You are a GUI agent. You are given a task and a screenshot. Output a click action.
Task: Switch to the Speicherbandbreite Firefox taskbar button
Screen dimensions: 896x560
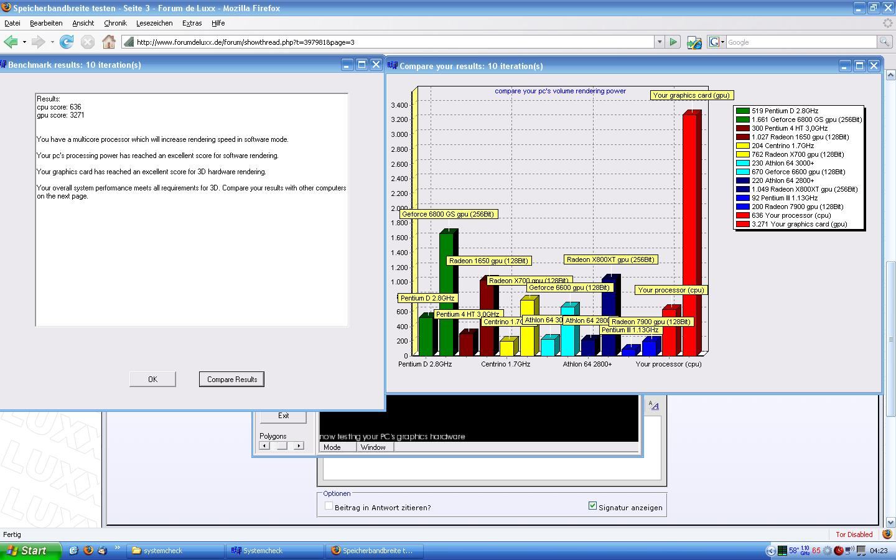375,551
